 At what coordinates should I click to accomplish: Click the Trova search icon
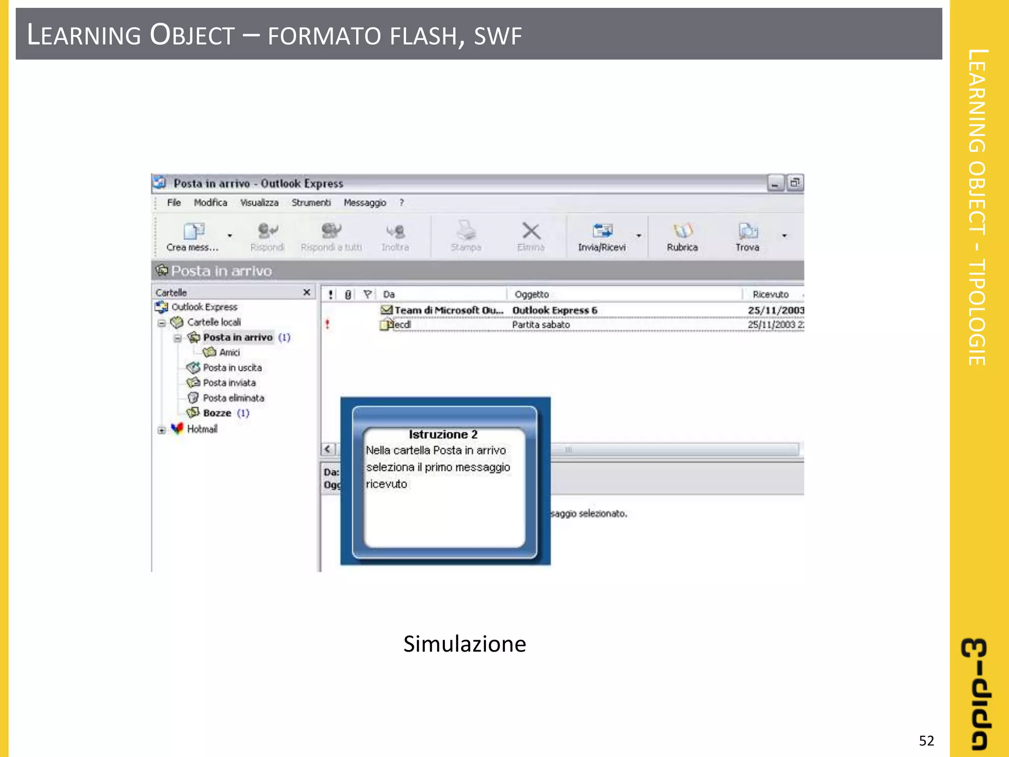pyautogui.click(x=747, y=231)
